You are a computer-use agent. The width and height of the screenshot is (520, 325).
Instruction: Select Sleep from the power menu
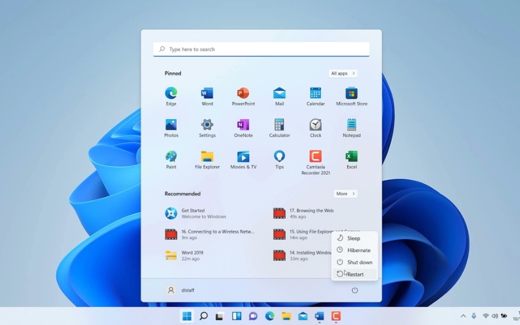(353, 239)
